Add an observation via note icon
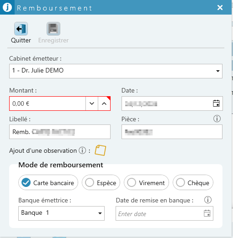The image size is (233, 238). click(101, 150)
